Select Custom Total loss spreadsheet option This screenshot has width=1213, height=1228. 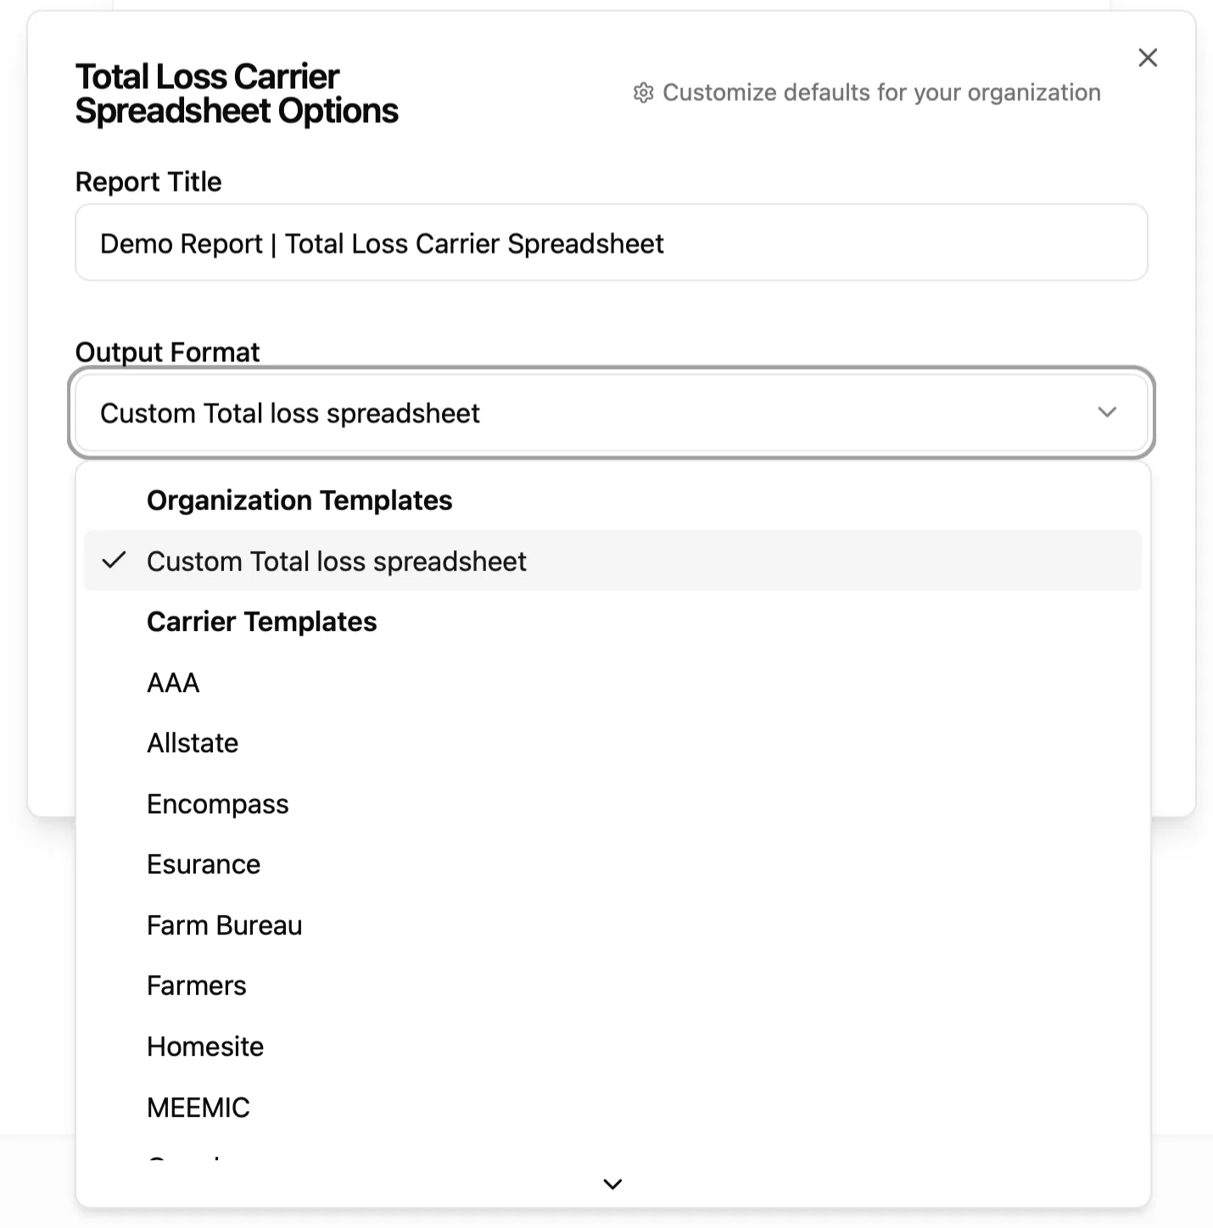(x=612, y=561)
